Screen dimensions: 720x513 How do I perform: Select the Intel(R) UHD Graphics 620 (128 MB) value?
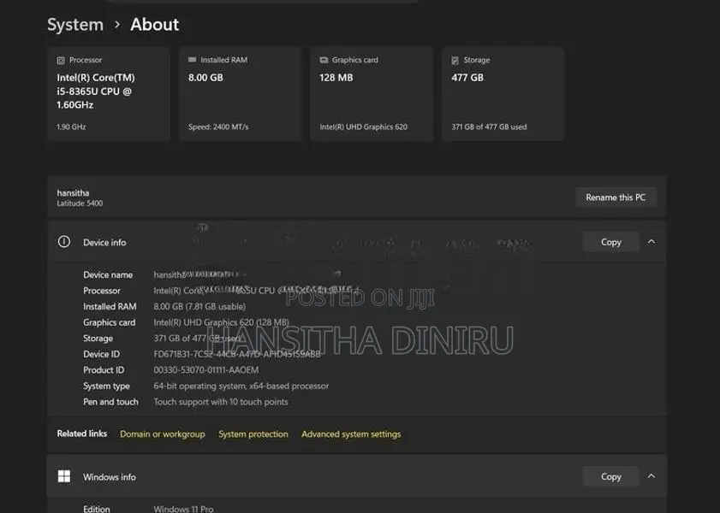click(x=222, y=322)
